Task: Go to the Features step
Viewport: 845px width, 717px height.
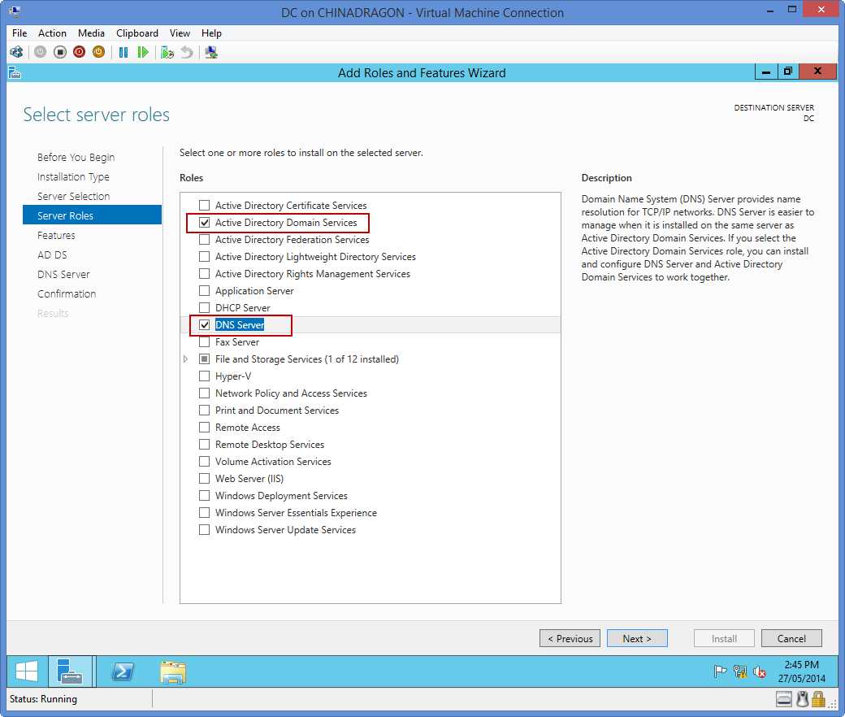Action: coord(56,236)
